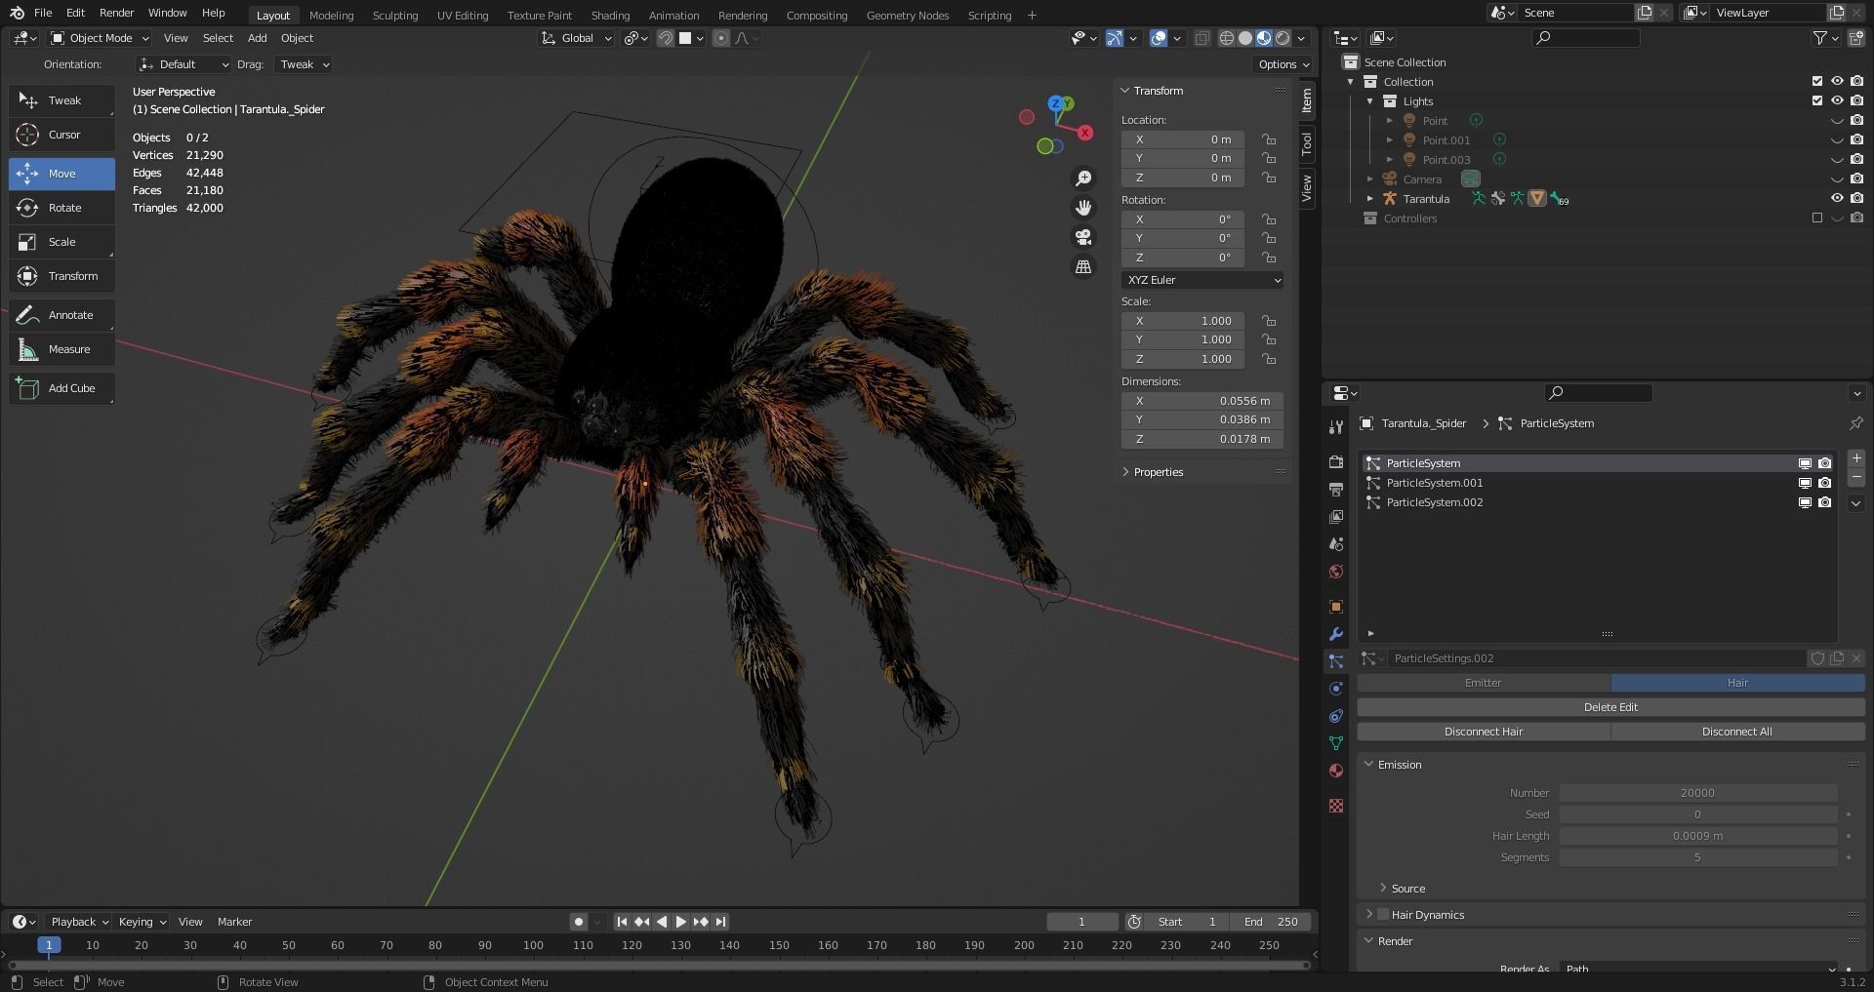This screenshot has width=1874, height=992.
Task: Open Physics properties tab icon
Action: tap(1336, 689)
